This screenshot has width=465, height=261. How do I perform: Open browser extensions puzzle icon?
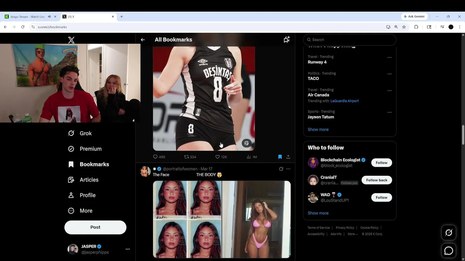[416, 27]
